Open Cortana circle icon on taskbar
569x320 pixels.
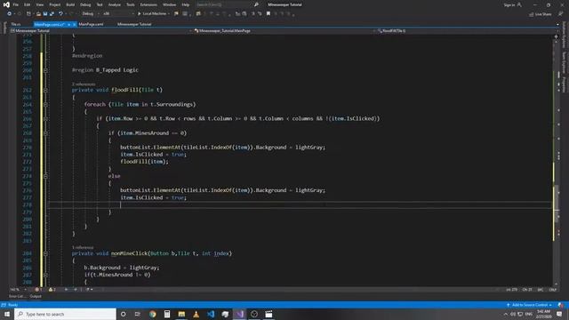point(123,314)
